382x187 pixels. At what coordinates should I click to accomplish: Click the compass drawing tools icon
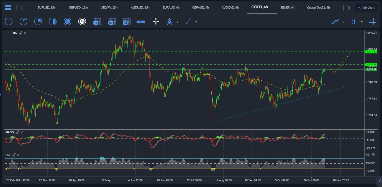pyautogui.click(x=169, y=22)
